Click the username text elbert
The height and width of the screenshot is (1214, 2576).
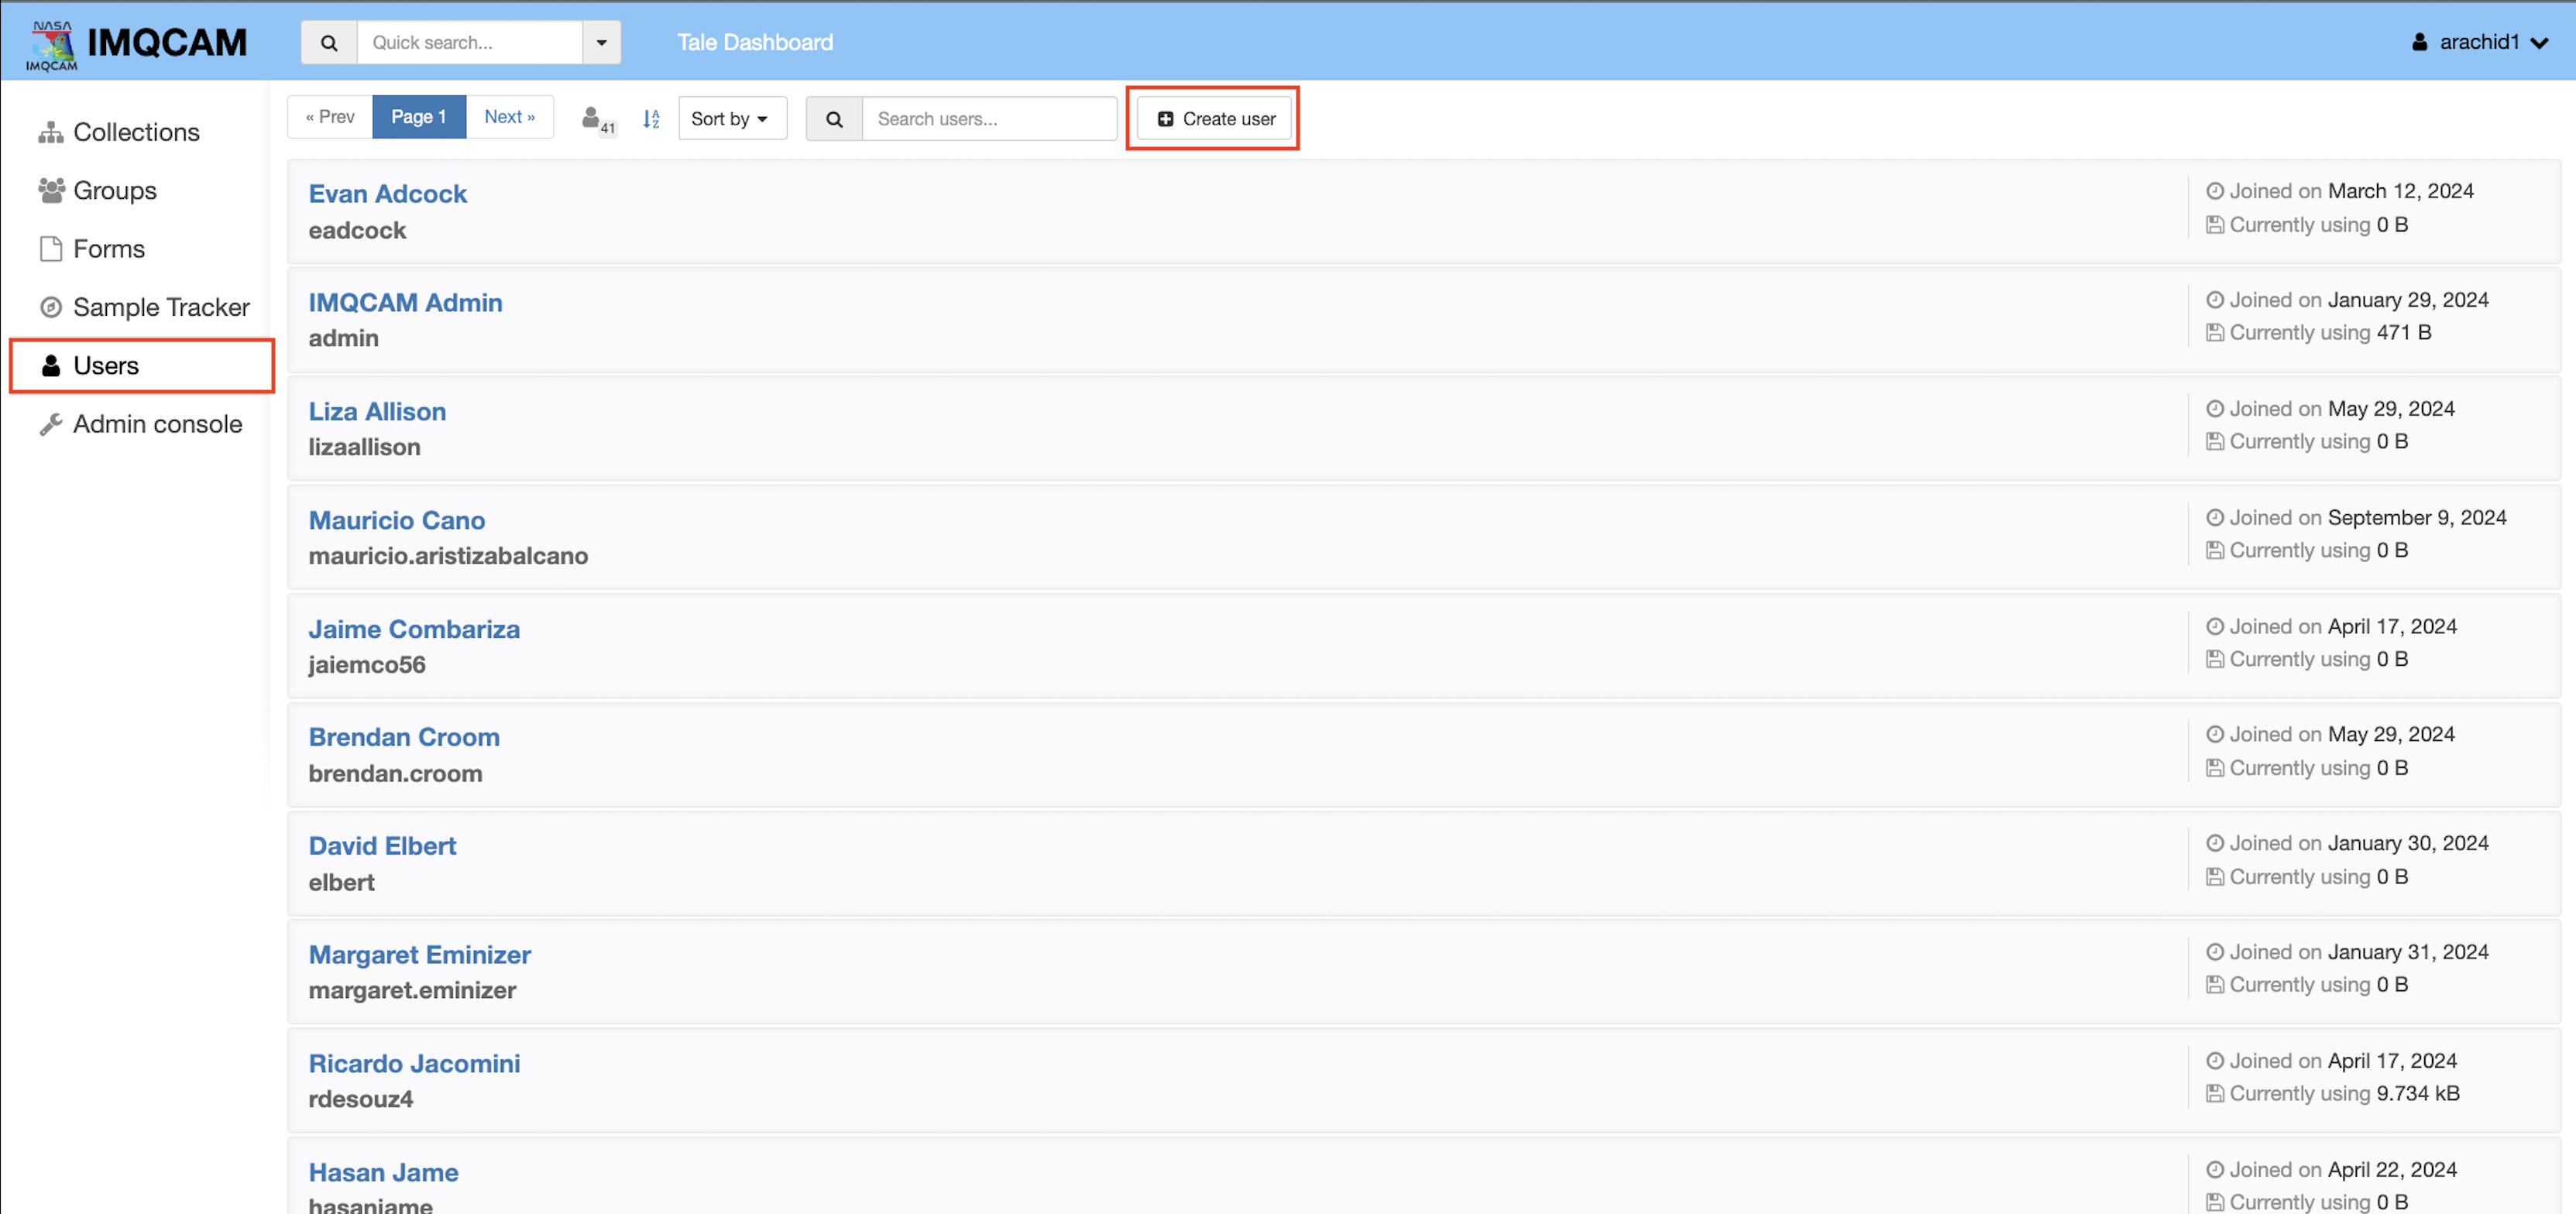point(341,883)
